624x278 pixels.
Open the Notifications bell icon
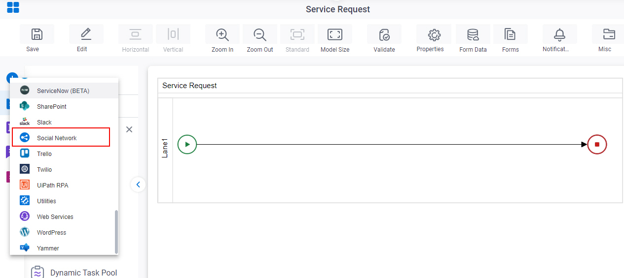coord(559,34)
